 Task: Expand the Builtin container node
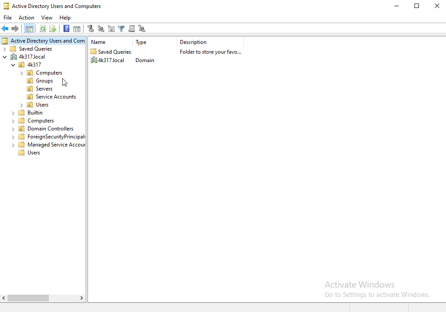click(13, 113)
